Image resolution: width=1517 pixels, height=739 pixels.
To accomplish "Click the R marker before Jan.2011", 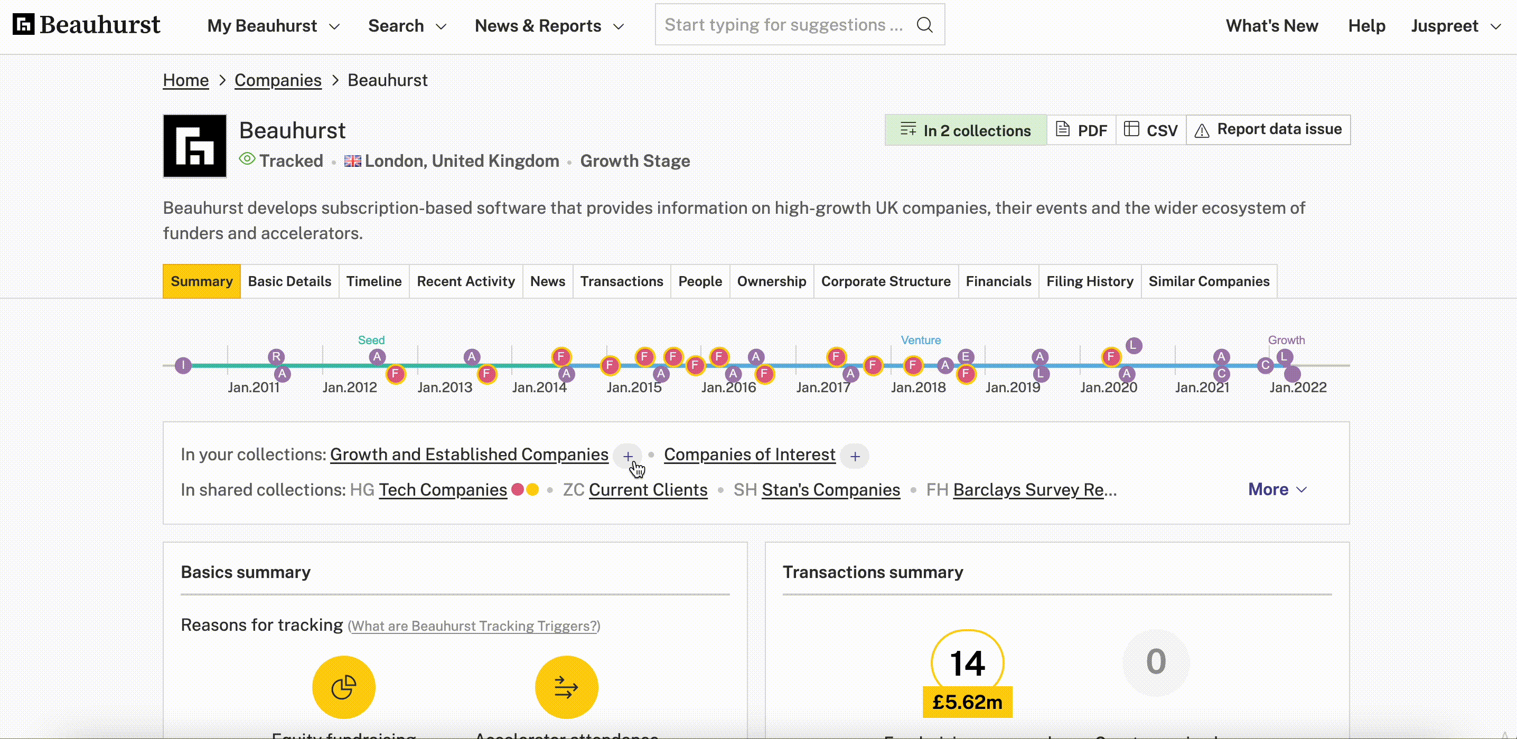I will click(x=276, y=356).
